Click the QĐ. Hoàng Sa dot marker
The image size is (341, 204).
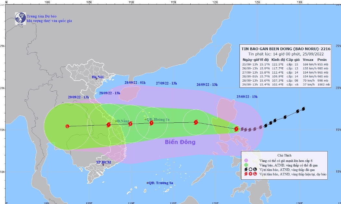point(145,119)
